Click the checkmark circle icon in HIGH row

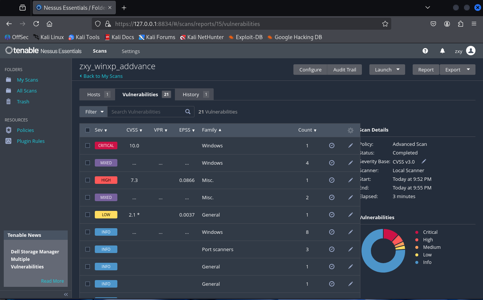(x=332, y=180)
